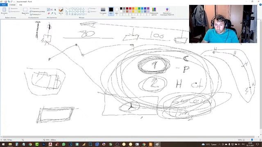
Task: Click the Crop button
Action: (x=34, y=8)
